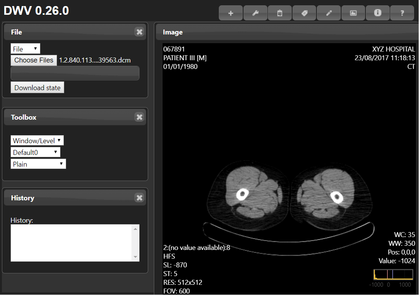
Task: Toggle the image info display
Action: coord(378,13)
